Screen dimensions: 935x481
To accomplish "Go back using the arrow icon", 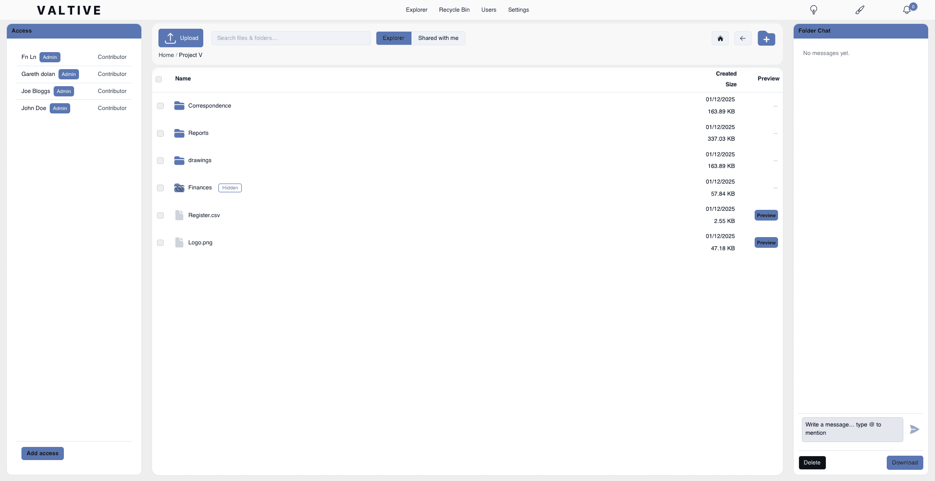I will click(x=742, y=38).
